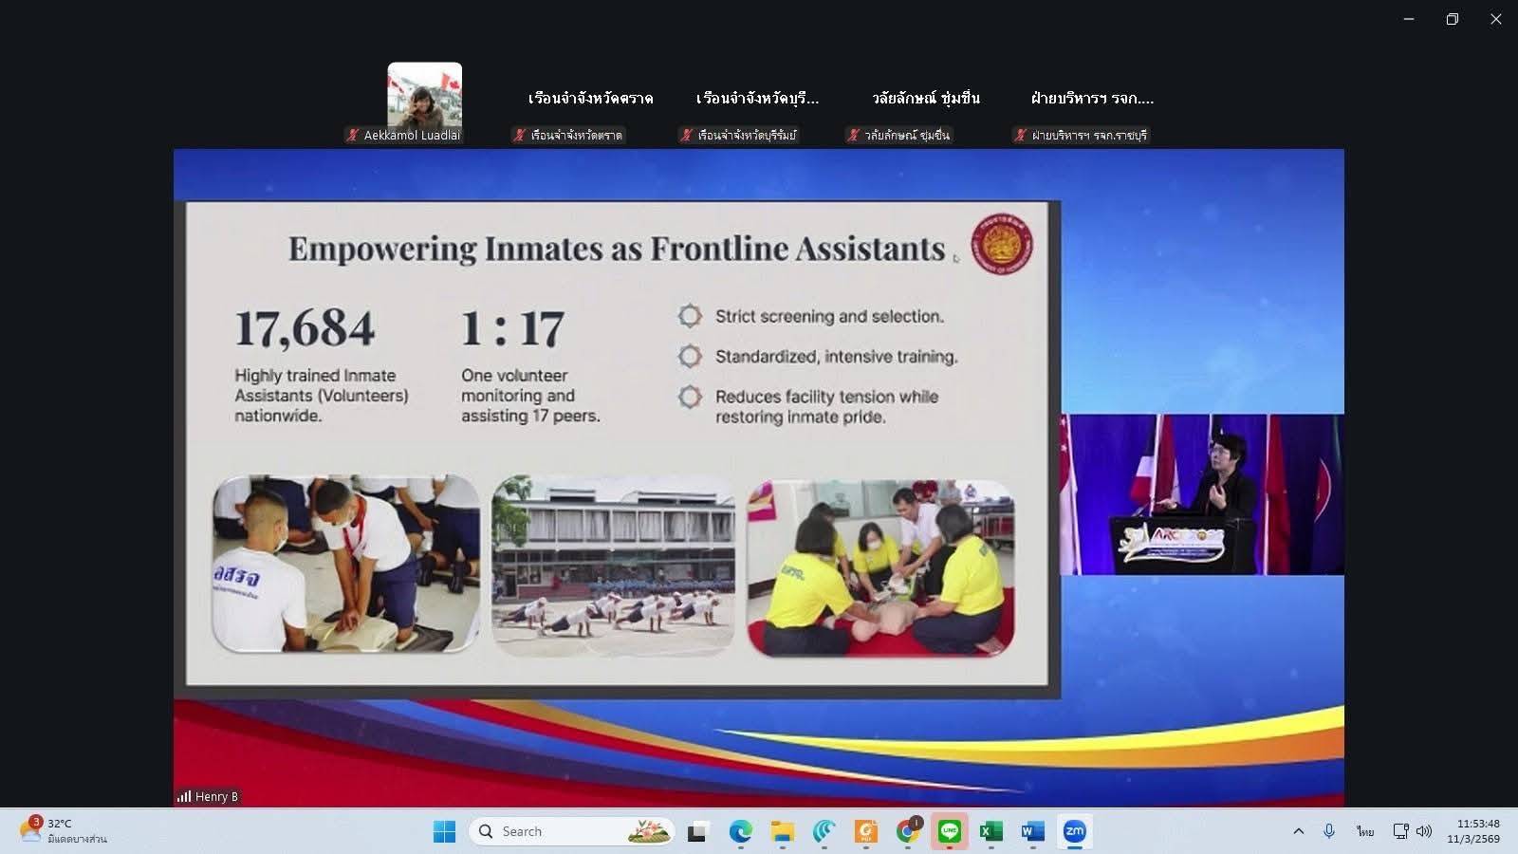Viewport: 1518px width, 854px height.
Task: Open Word from the taskbar
Action: point(1032,831)
